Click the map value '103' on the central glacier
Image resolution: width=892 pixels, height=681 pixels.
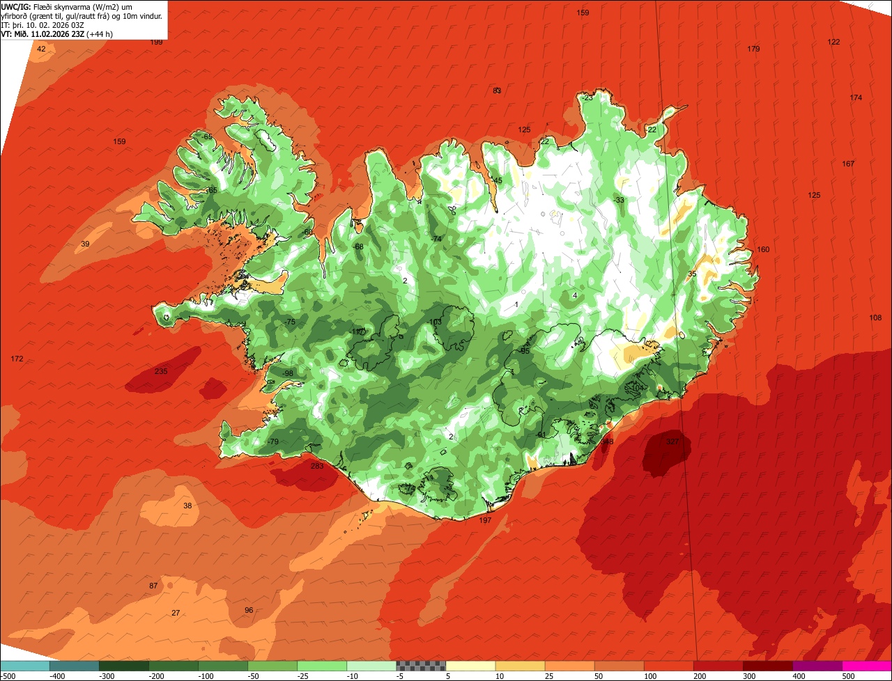436,322
